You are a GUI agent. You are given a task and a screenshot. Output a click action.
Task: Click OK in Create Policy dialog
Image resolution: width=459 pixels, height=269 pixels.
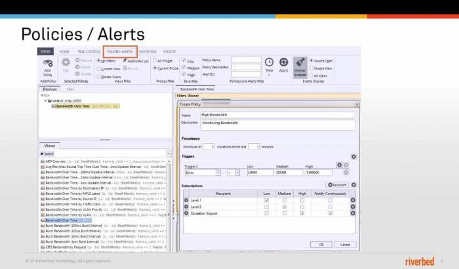click(321, 244)
